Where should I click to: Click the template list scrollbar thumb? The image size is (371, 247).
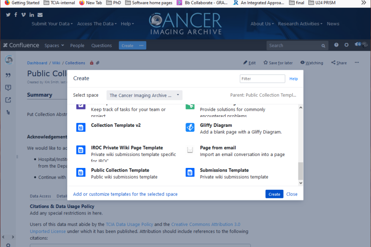(x=301, y=171)
